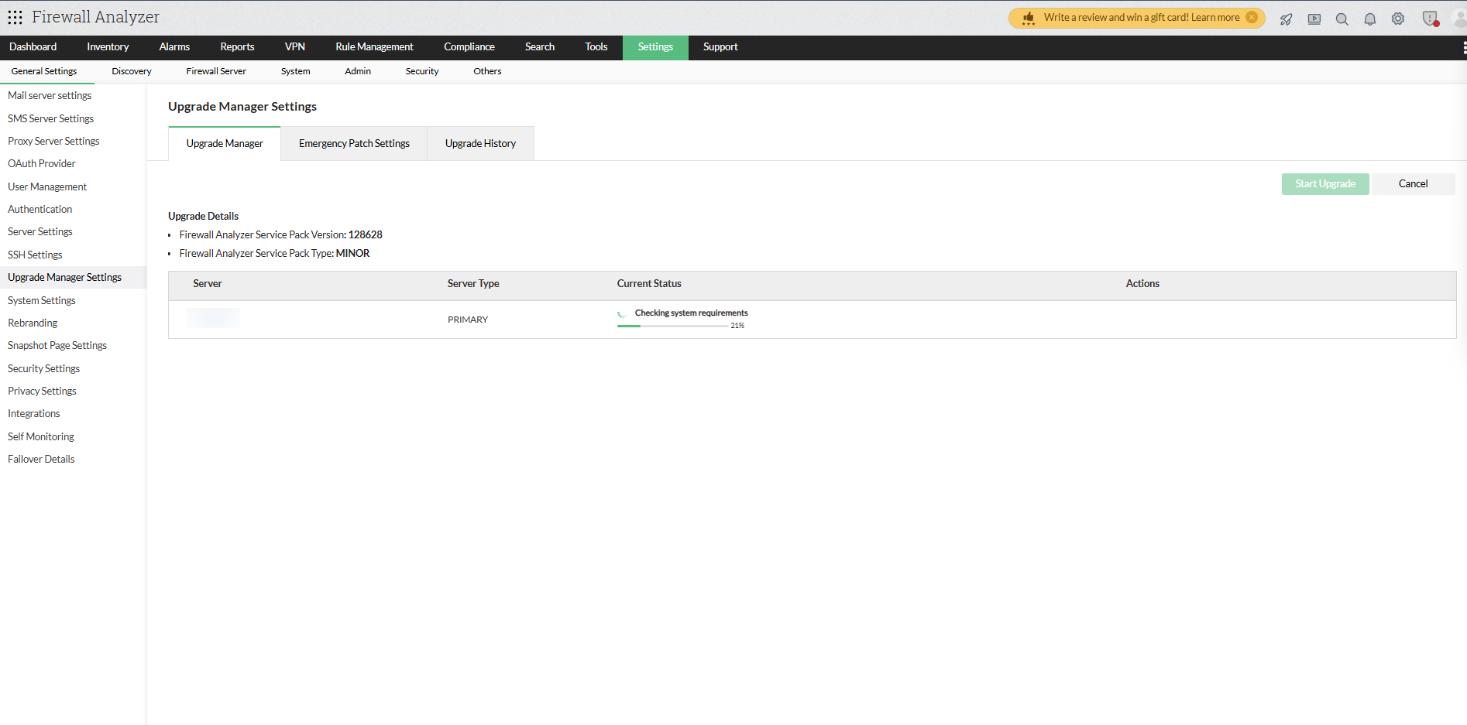Switch to the Admin sub-tab
The image size is (1467, 725).
[x=358, y=71]
